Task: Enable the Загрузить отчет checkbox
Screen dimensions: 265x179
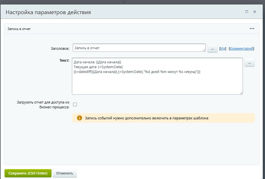Action: tap(75, 104)
